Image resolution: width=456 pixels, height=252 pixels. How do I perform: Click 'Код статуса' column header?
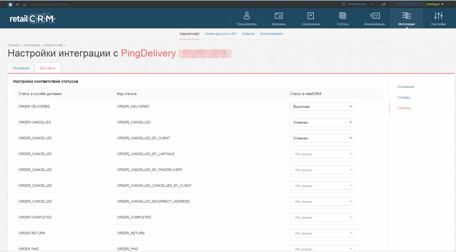[x=127, y=94]
